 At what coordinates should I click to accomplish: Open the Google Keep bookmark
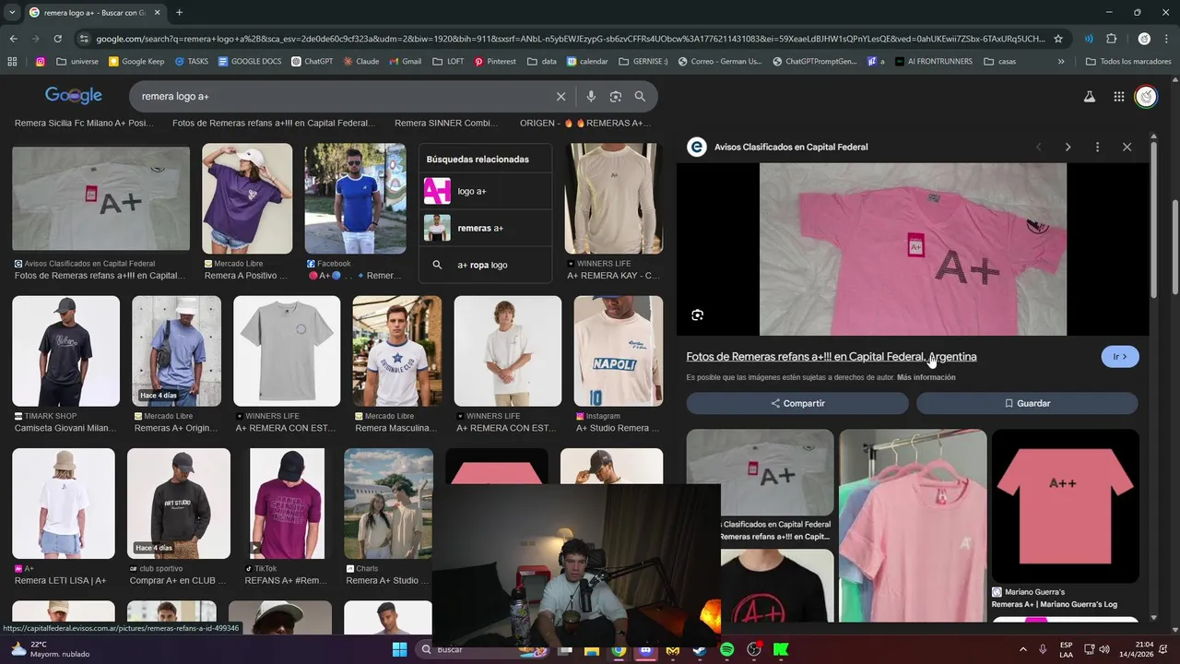point(136,62)
